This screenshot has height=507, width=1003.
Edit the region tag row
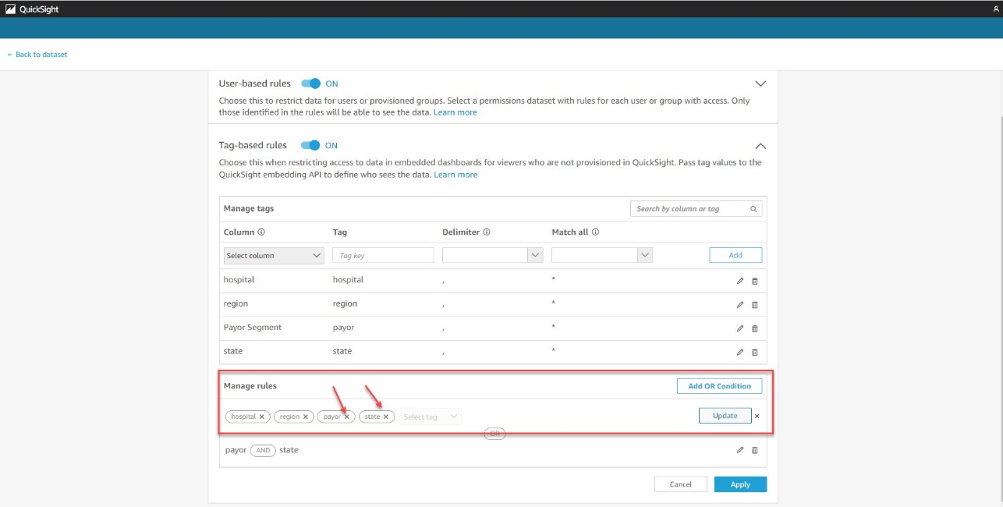pyautogui.click(x=740, y=305)
